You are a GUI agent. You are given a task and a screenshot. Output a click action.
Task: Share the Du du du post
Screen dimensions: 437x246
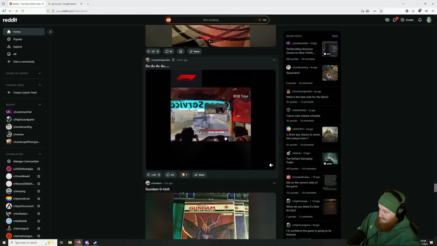click(199, 175)
